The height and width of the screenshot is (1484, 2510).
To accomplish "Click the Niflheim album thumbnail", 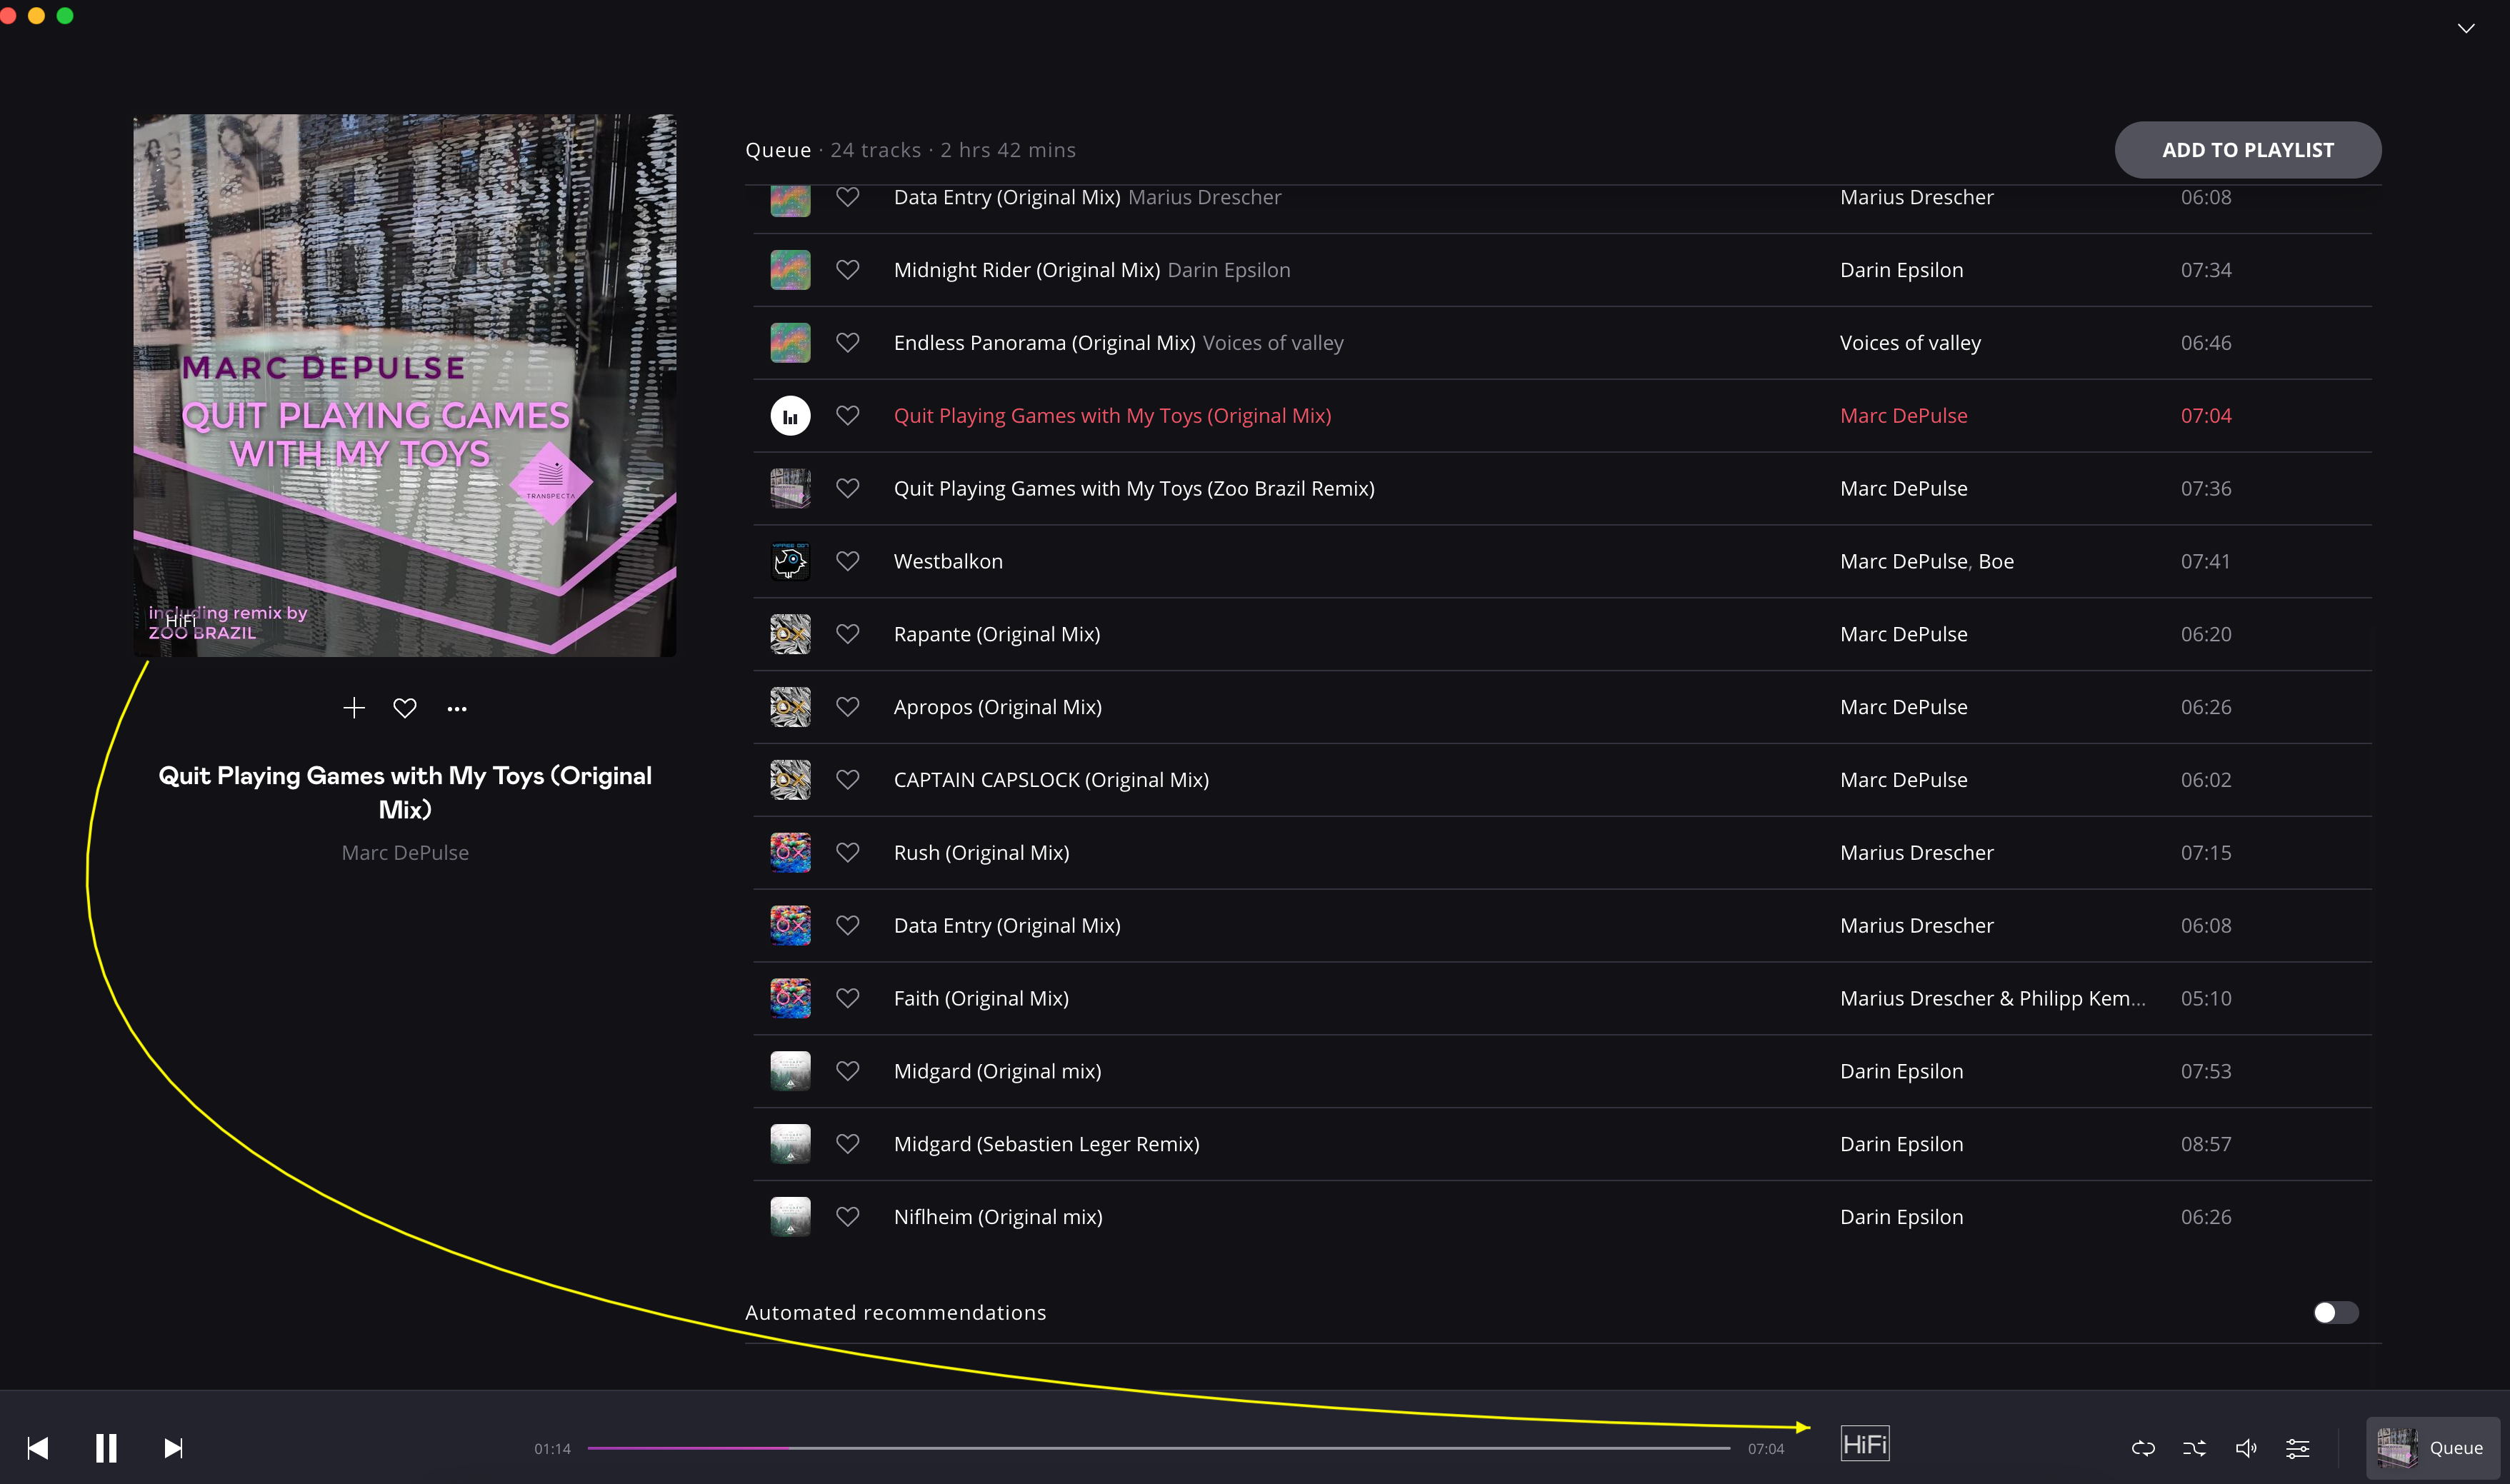I will click(x=790, y=1217).
